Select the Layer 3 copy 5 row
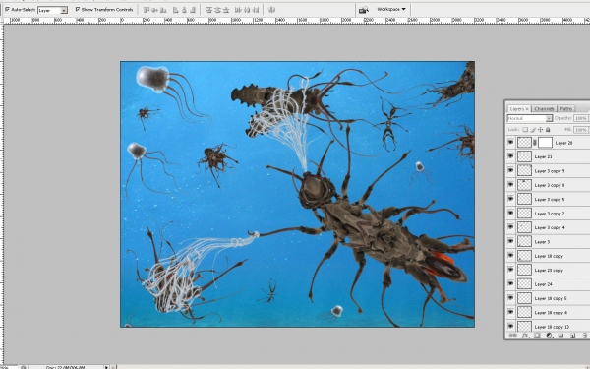Screen dimensions: 590x369 coord(549,199)
